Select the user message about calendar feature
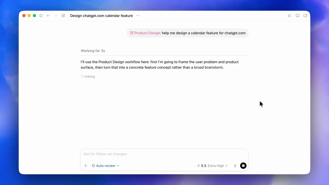Screen dimensions: 329x185 tap(188, 33)
